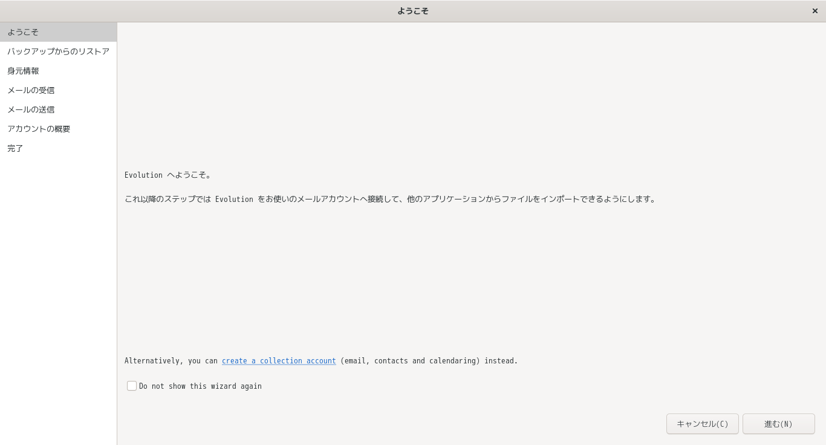Select 身元情報 in the sidebar
The width and height of the screenshot is (826, 445).
click(58, 71)
